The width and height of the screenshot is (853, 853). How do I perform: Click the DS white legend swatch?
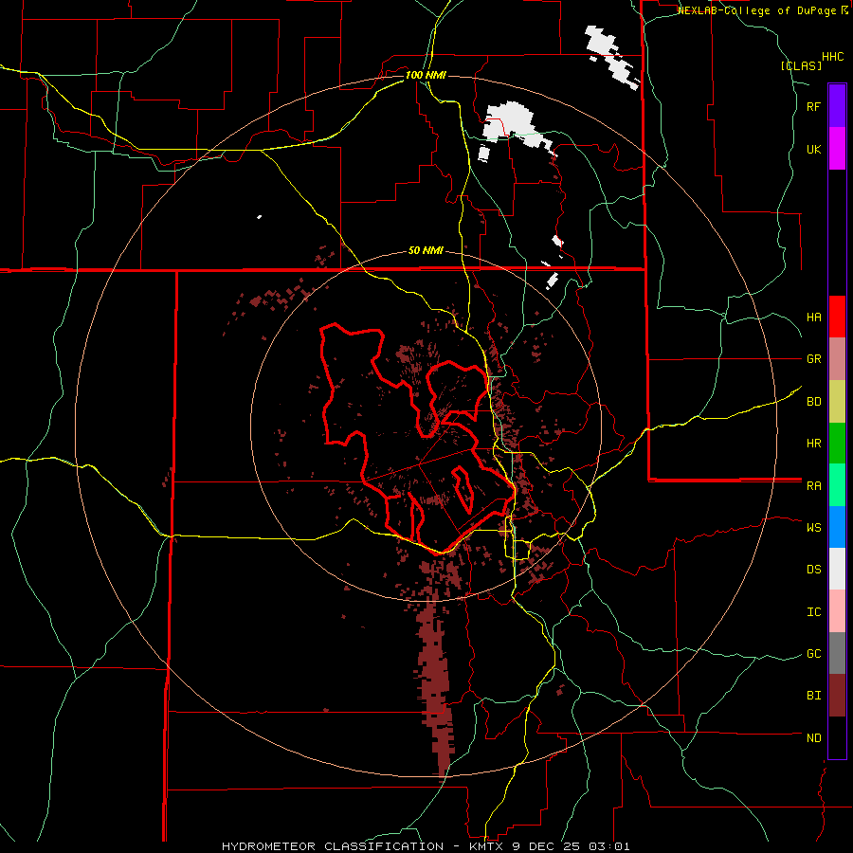tap(837, 569)
